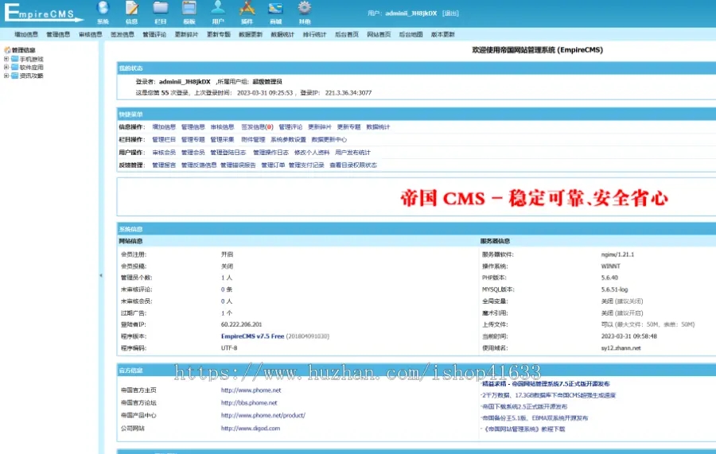Visit the http://bbs.phome.net forum link
Viewport: 716px width, 454px height.
click(x=249, y=403)
